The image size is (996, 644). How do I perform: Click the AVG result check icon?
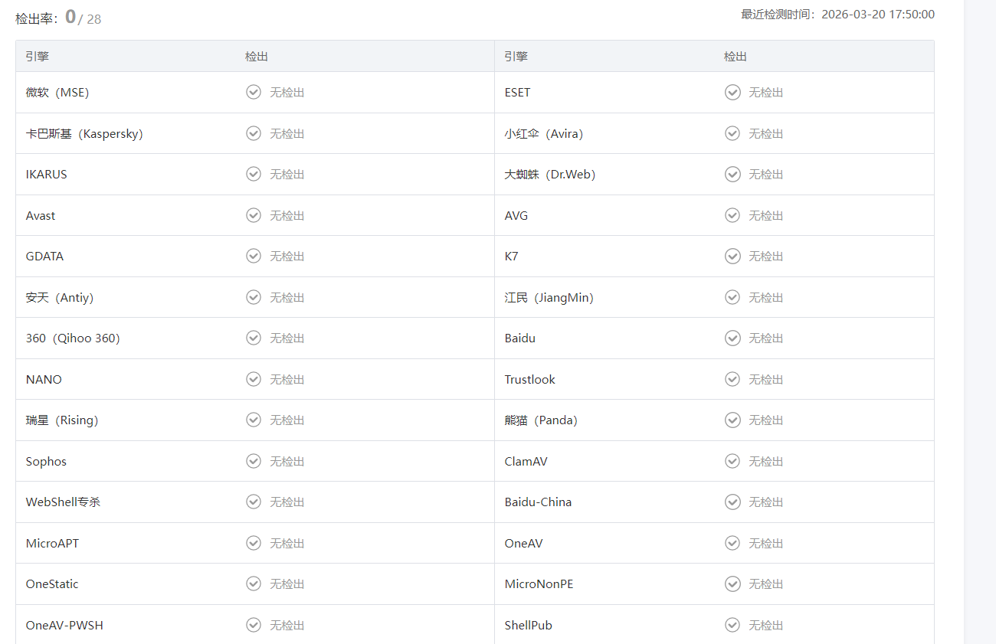coord(732,215)
